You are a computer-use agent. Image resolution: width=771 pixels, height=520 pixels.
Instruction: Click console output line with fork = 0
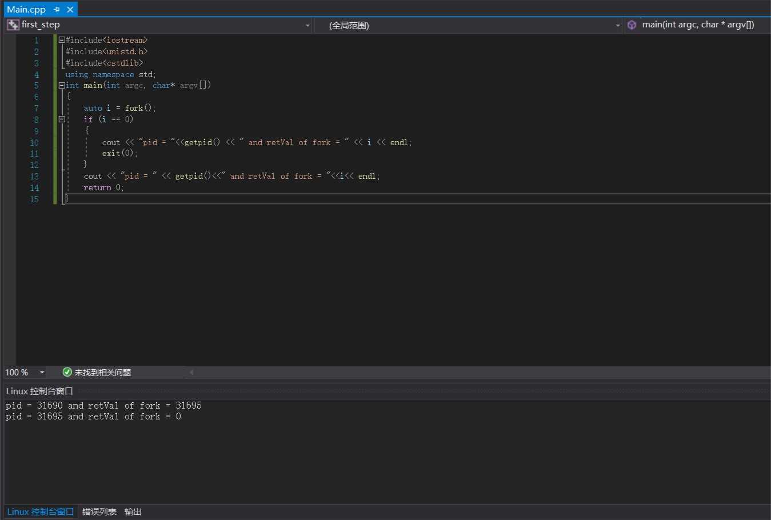pos(93,417)
